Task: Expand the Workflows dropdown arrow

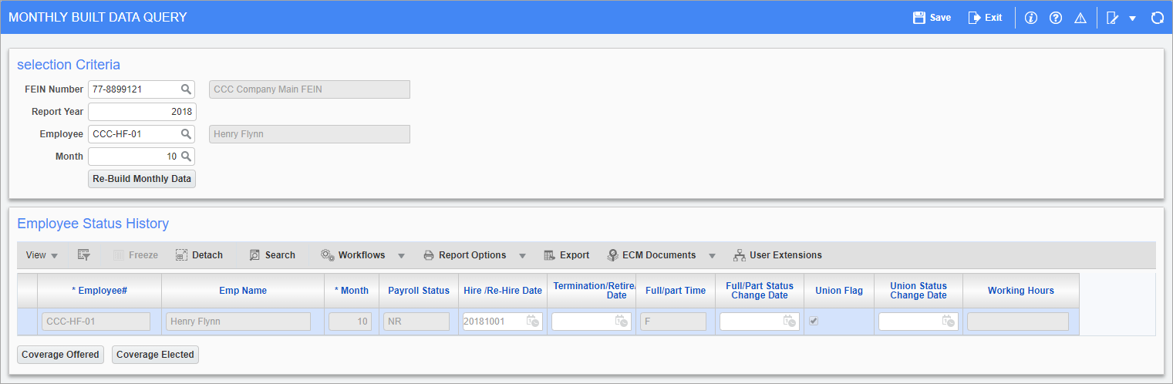Action: pyautogui.click(x=401, y=256)
